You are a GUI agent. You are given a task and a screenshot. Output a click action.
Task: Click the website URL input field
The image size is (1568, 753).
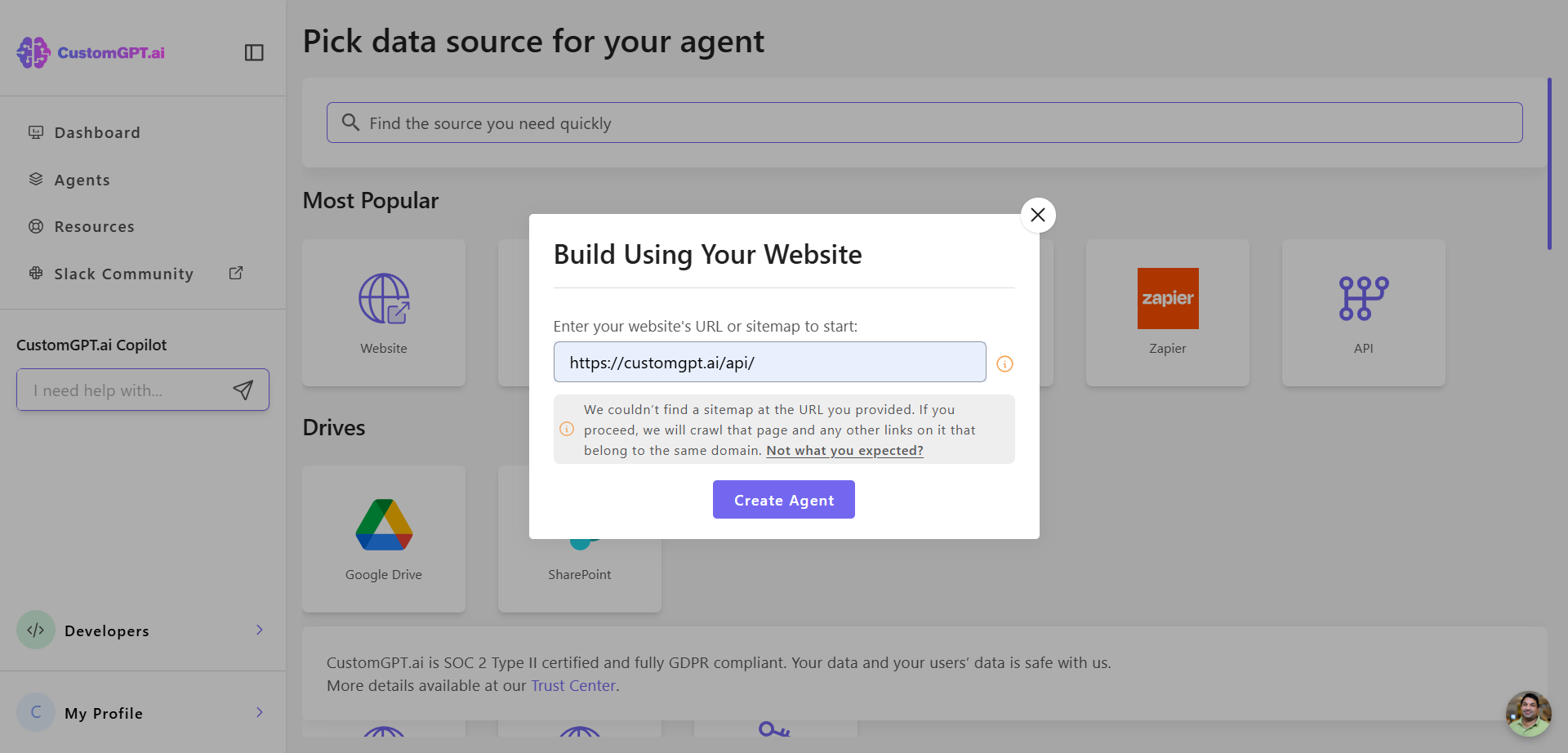pos(770,362)
